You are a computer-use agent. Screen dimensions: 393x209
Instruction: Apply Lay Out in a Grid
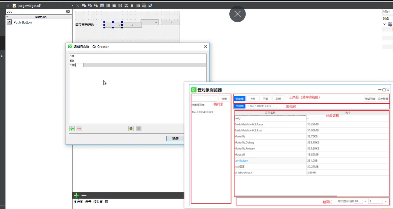(138, 5)
